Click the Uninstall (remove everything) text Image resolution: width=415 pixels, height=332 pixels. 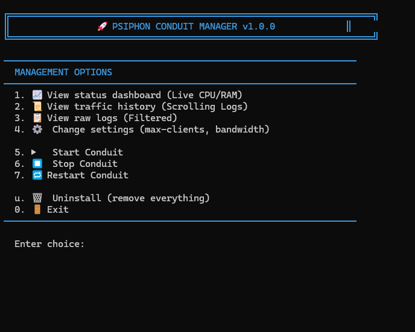131,198
